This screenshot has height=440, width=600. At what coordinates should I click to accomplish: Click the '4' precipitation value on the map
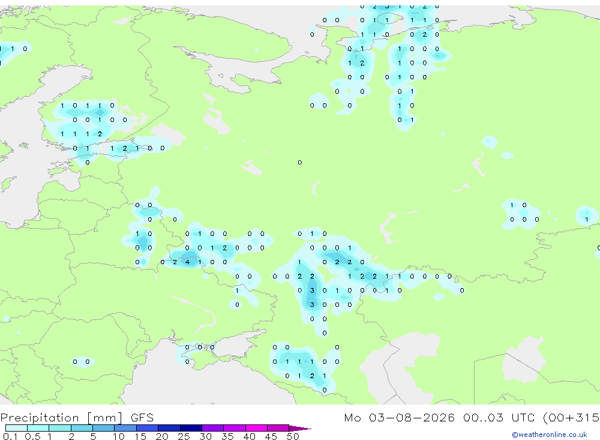coord(187,262)
